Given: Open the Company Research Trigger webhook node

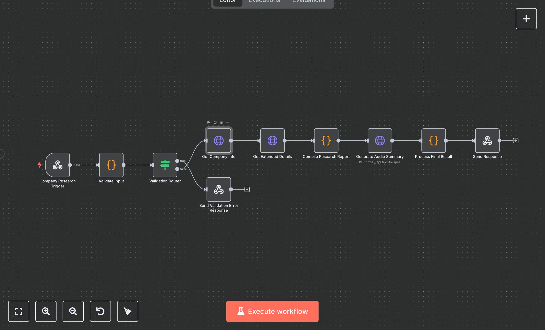Looking at the screenshot, I should 57,165.
